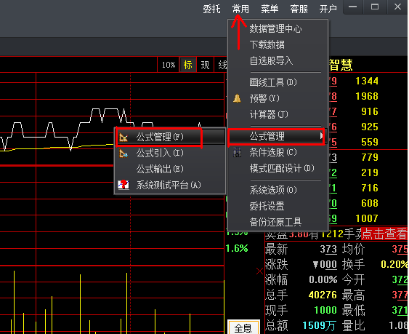Open the 常用 dropdown menu
Viewport: 409px width, 334px height.
pyautogui.click(x=240, y=9)
